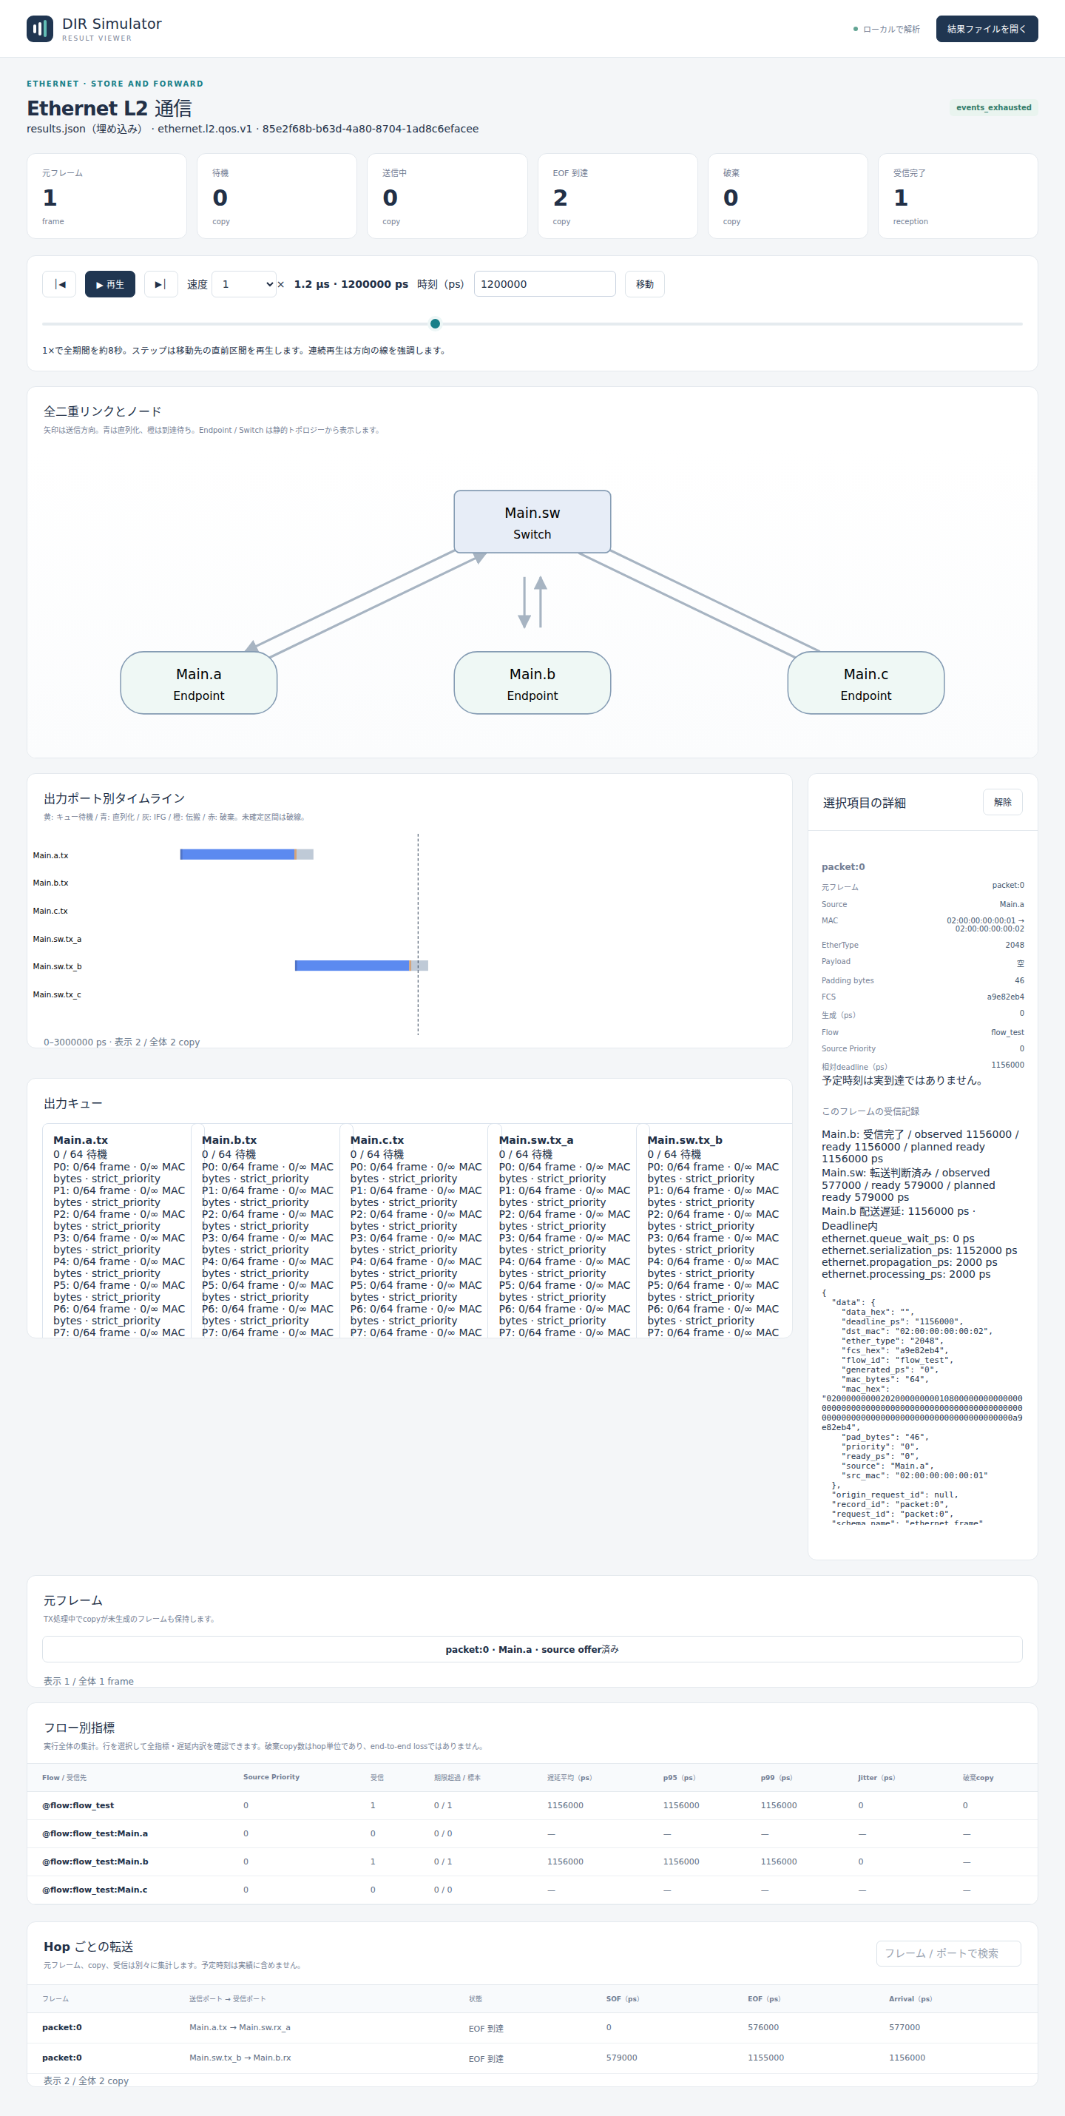Click the Main.a.tx timeline bar
The width and height of the screenshot is (1065, 2116).
(x=246, y=855)
